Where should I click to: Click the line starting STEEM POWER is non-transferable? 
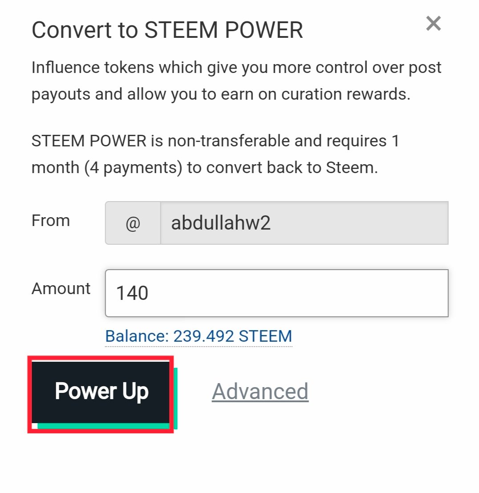[215, 141]
